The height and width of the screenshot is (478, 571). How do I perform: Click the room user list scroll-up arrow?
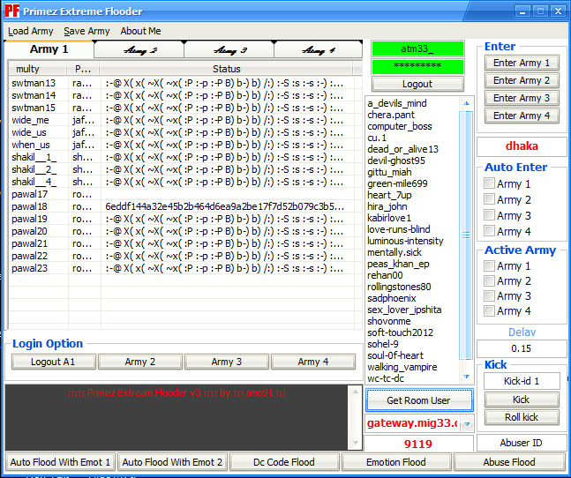pyautogui.click(x=467, y=104)
